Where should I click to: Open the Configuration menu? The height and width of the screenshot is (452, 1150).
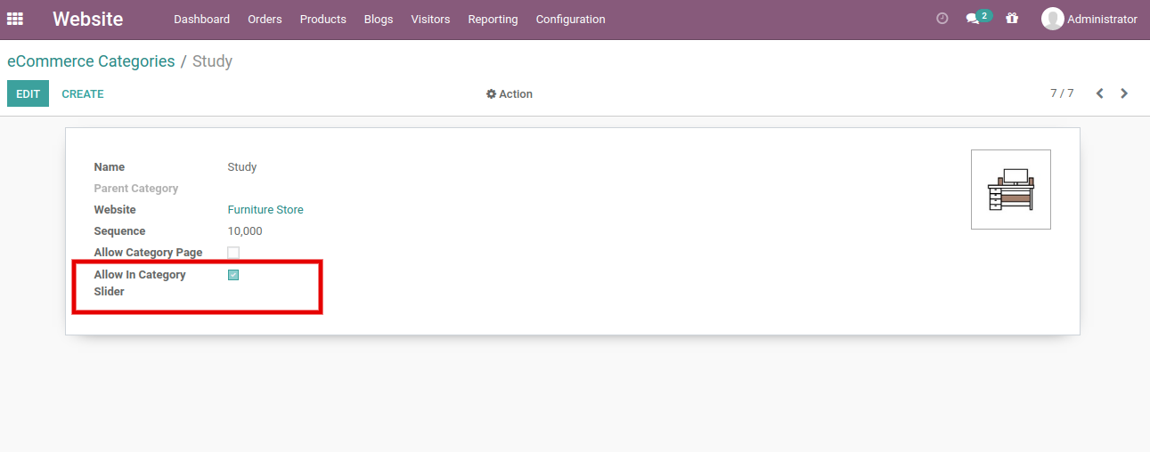coord(570,20)
